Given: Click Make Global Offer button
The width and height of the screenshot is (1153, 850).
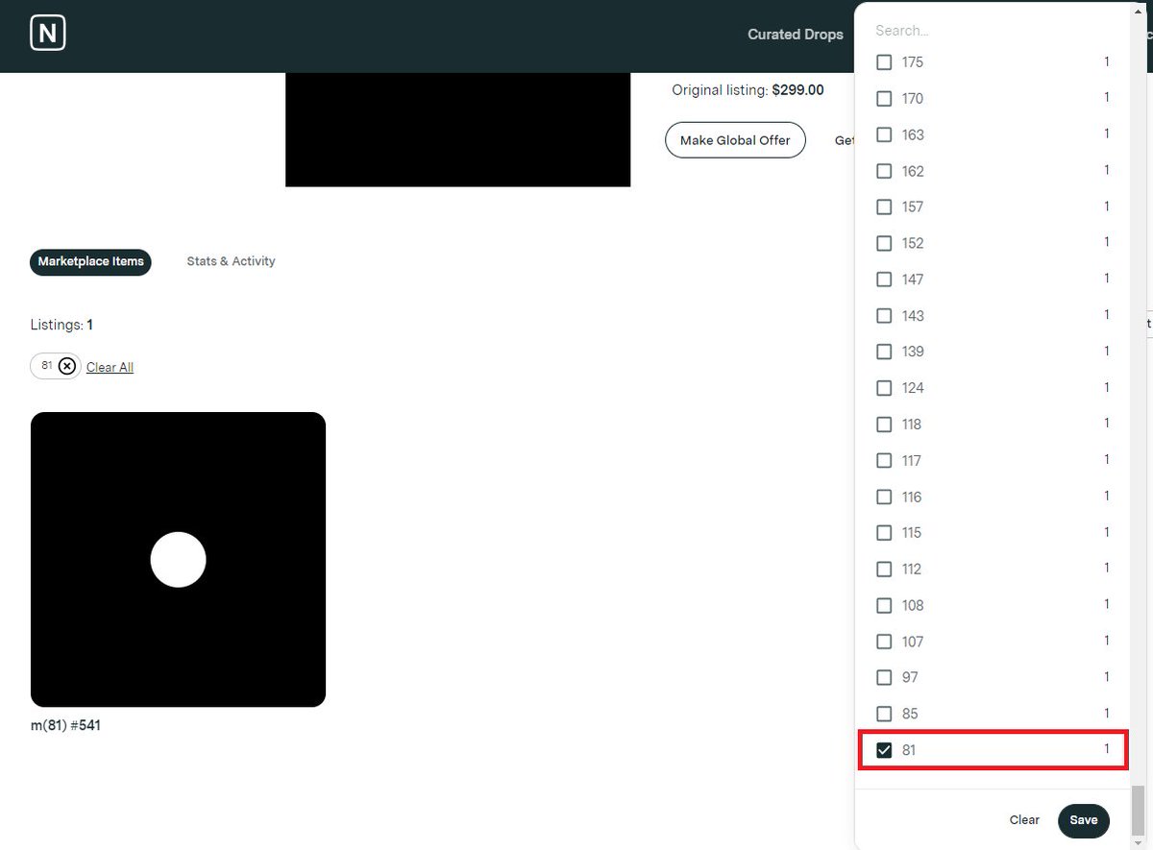Looking at the screenshot, I should [735, 140].
